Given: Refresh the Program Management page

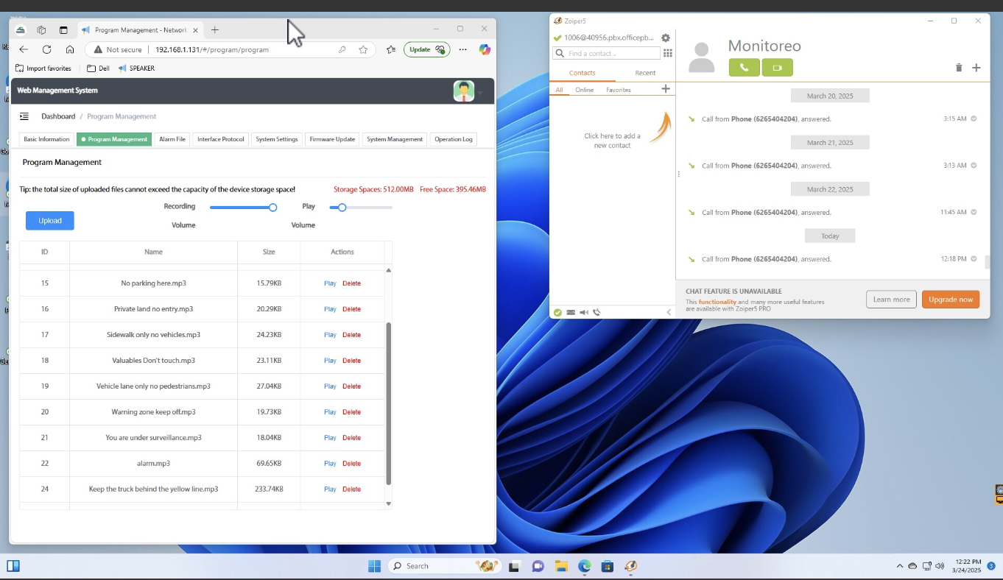Looking at the screenshot, I should click(46, 49).
